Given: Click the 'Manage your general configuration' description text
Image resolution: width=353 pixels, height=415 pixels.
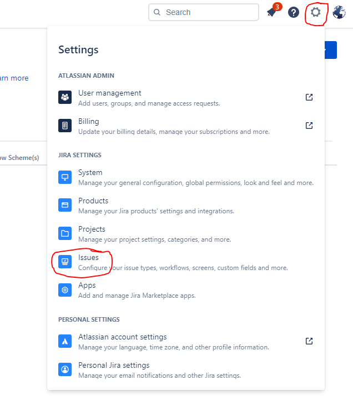Looking at the screenshot, I should pos(196,183).
